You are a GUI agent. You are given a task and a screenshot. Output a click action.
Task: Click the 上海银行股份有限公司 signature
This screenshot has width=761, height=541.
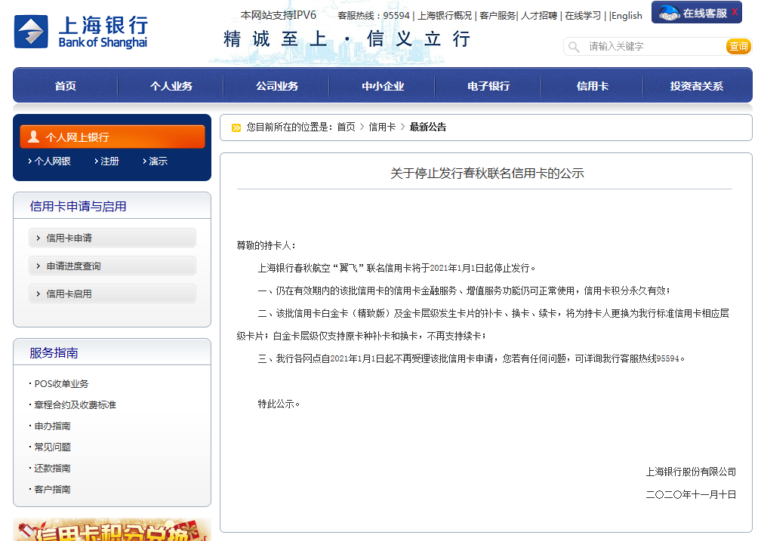(x=691, y=472)
